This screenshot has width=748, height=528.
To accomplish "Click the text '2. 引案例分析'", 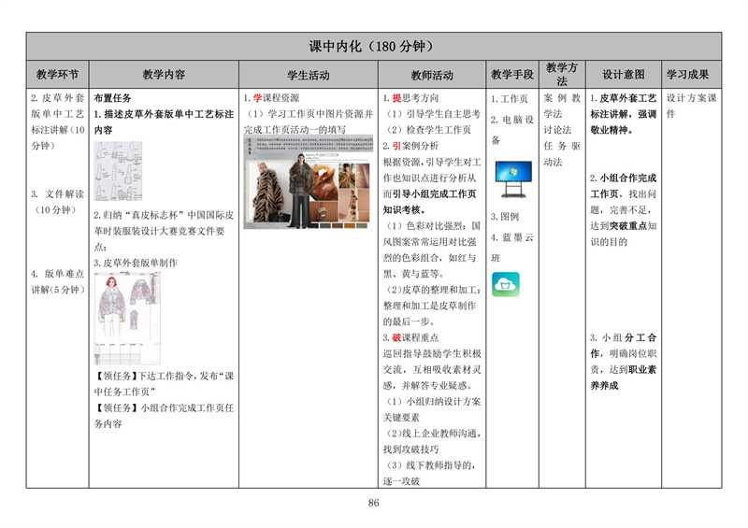I will (x=410, y=146).
